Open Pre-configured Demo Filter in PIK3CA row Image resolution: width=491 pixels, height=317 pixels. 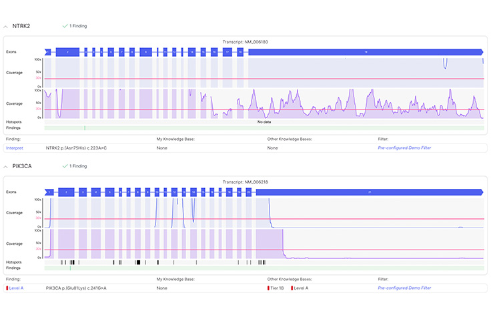click(x=400, y=288)
